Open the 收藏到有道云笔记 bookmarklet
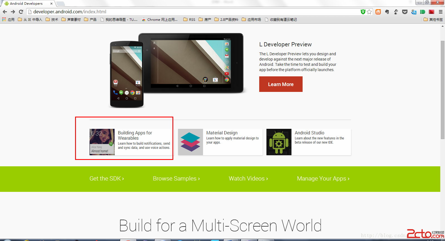 281,19
